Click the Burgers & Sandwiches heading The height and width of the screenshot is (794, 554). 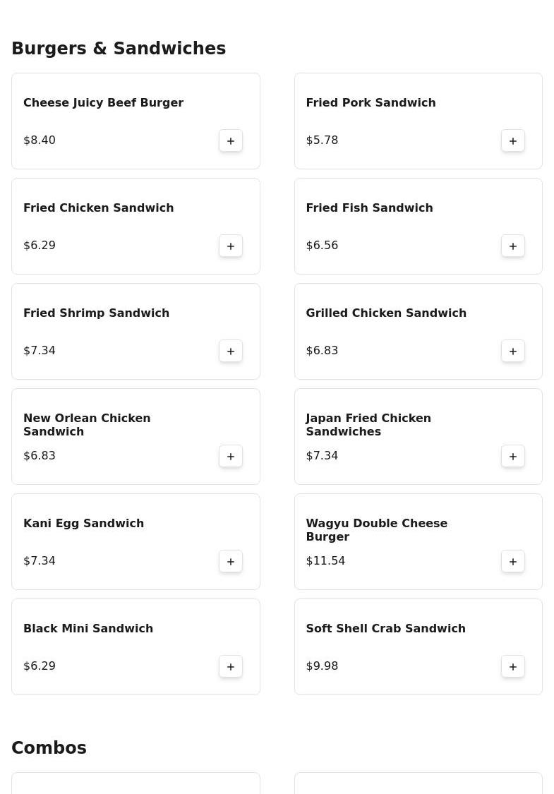pos(119,49)
